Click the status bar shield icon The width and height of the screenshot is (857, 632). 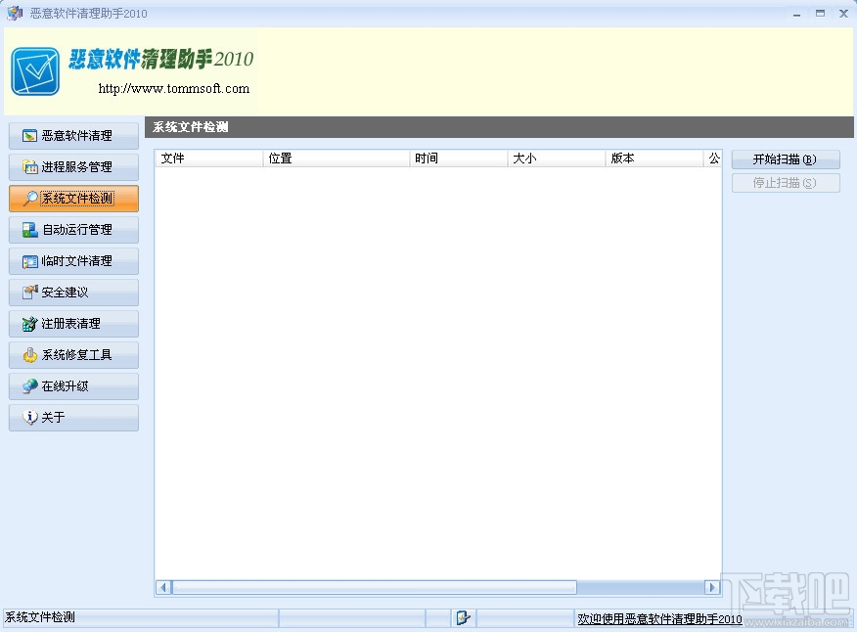(x=463, y=617)
